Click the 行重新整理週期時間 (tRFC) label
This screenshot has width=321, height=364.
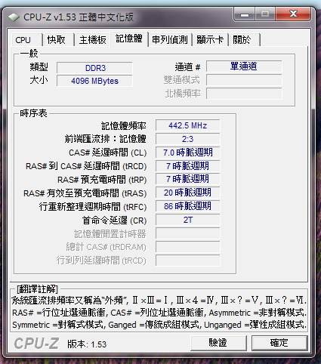point(93,207)
